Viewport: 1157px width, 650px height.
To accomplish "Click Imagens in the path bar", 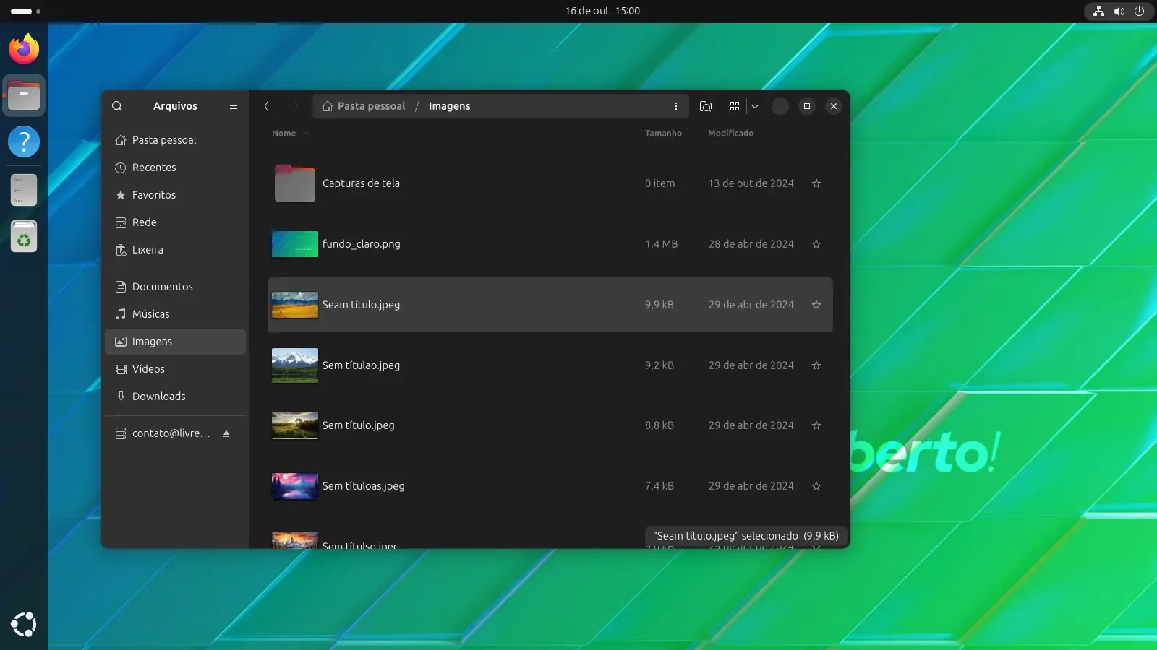I will [x=449, y=106].
